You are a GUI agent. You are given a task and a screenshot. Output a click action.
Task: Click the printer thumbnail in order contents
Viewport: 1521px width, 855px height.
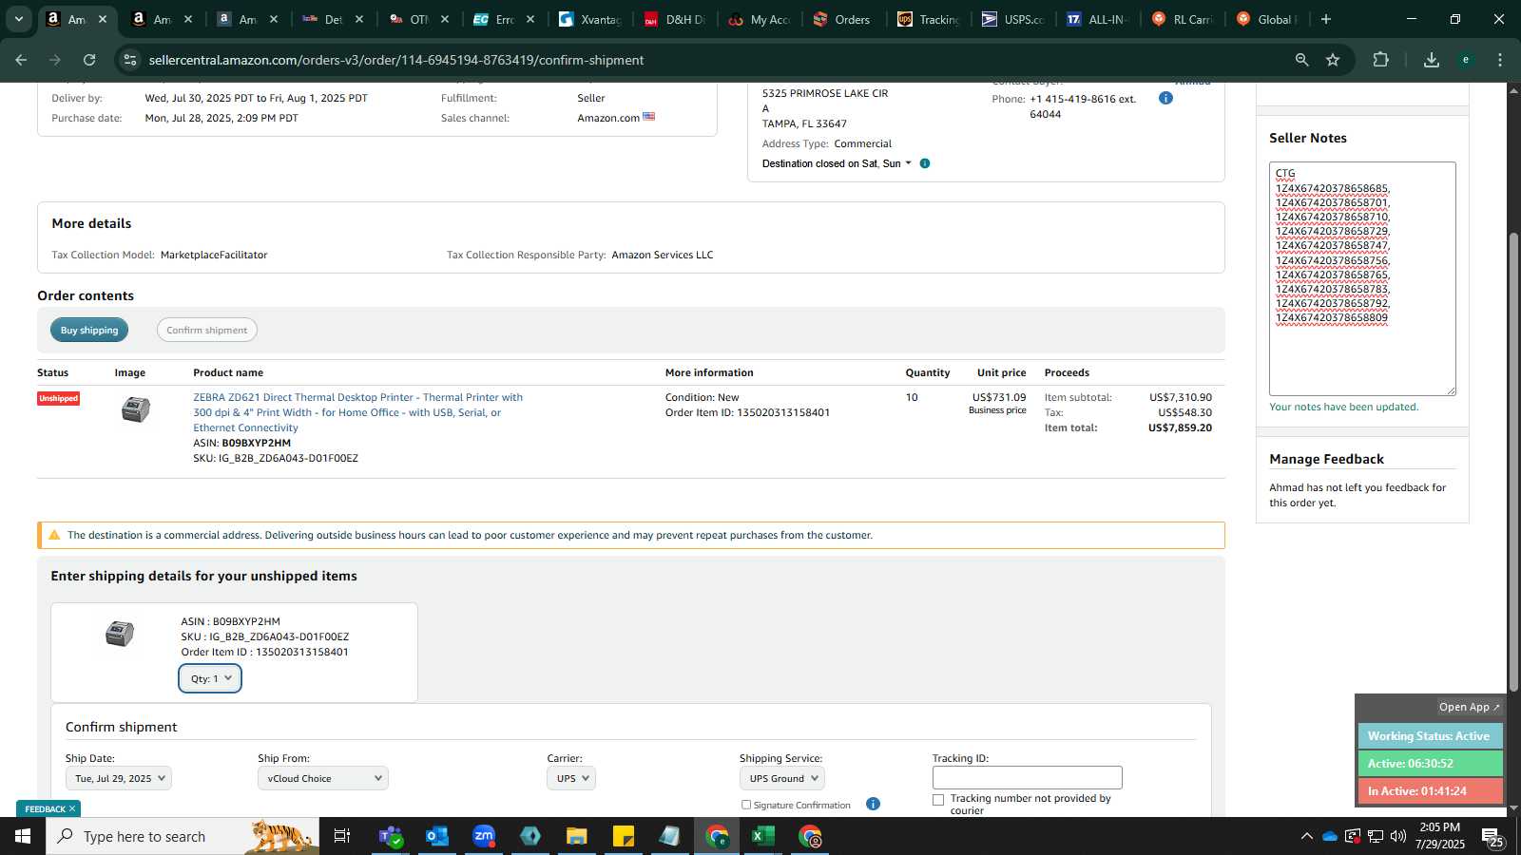click(136, 409)
